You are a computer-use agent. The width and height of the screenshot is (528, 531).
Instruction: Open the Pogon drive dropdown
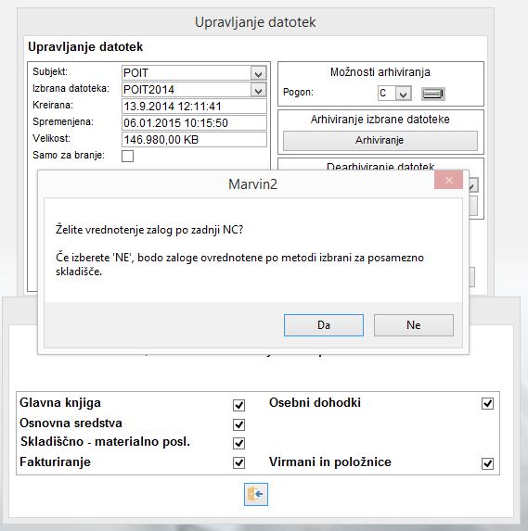(403, 94)
